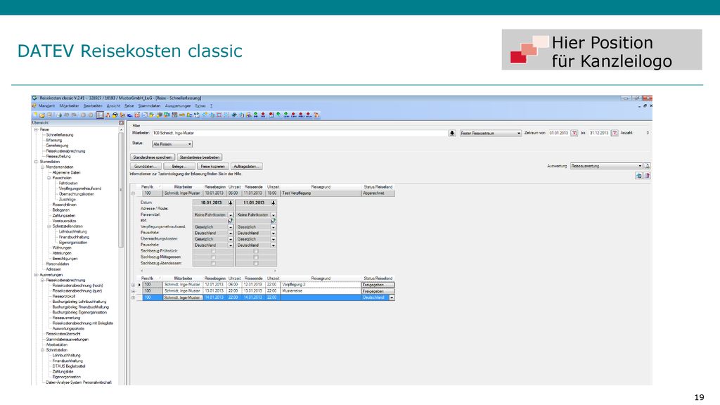The image size is (720, 405).
Task: Tick Sachbezug Abendessen checkbox for 11.01.2013
Action: (x=256, y=263)
